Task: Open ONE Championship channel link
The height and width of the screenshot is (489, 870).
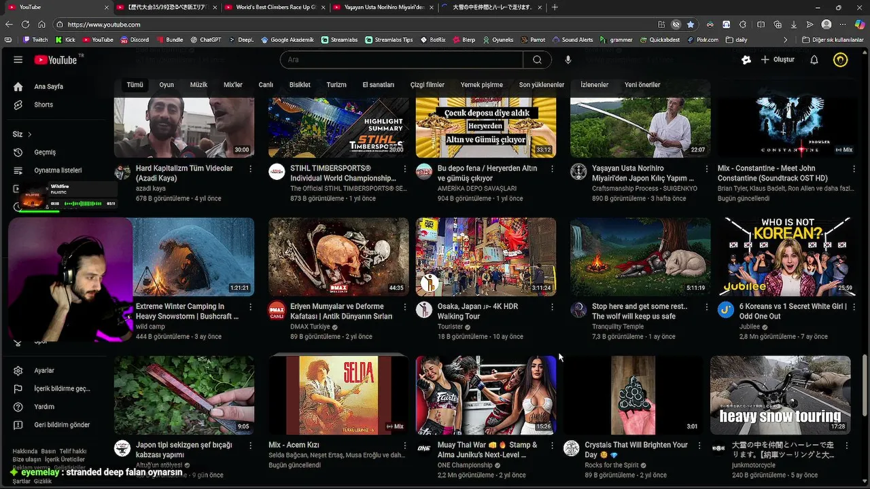Action: 466,465
